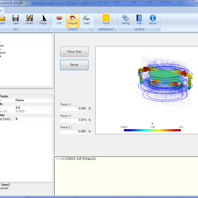This screenshot has width=198, height=198.
Task: Click the Save icon in the ribbon
Action: coord(16,19)
